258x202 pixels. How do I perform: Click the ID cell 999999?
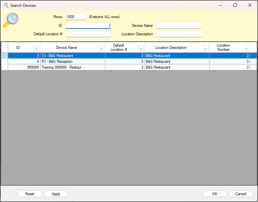[24, 67]
